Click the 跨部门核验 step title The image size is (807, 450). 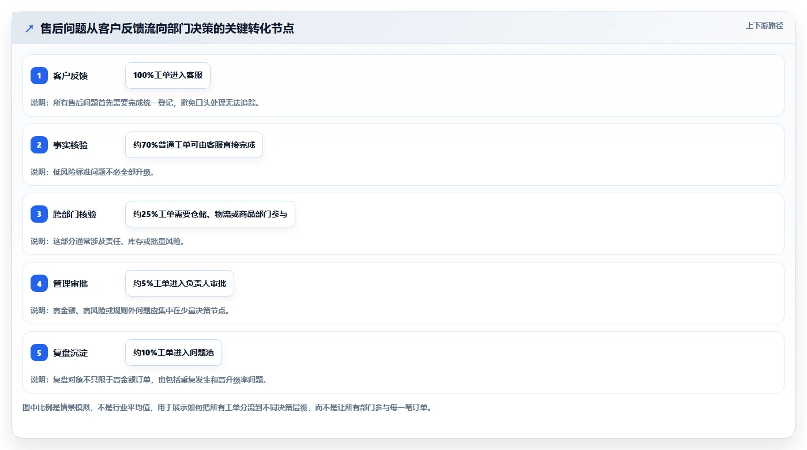(75, 214)
